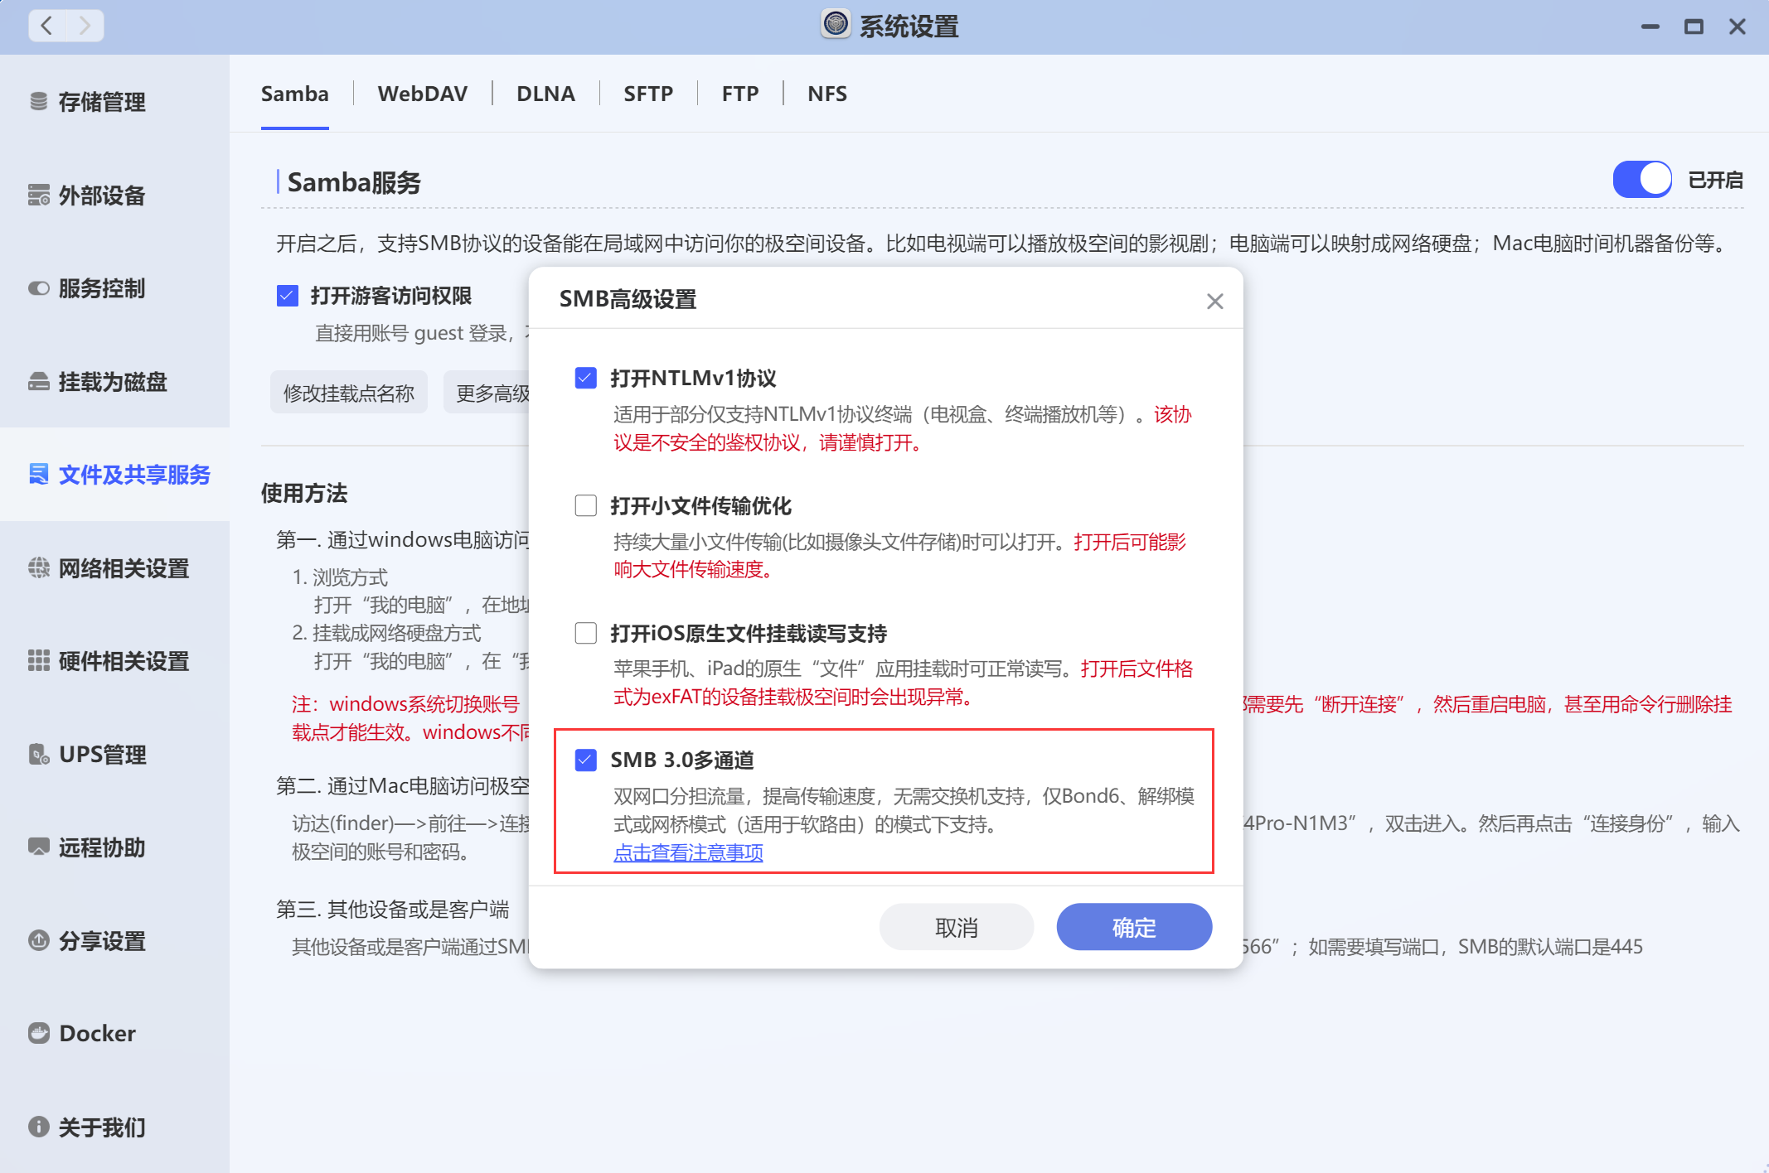Open the 点击查看注意事项 link

tap(688, 852)
